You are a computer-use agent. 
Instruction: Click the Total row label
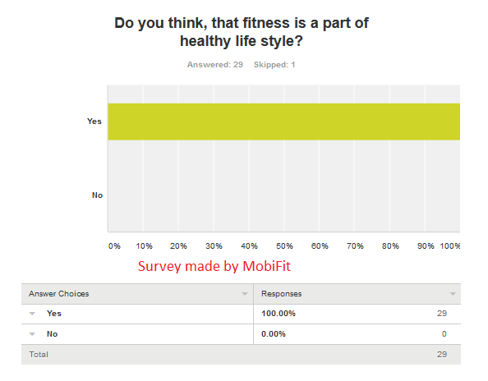click(x=39, y=355)
